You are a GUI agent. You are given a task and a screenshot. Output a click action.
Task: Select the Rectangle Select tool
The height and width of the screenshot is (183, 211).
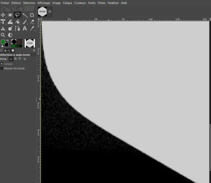click(x=10, y=15)
